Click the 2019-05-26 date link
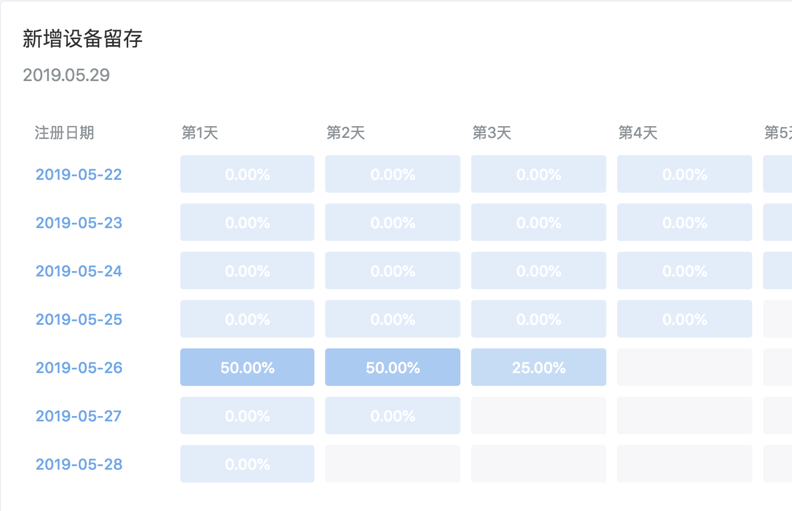The image size is (792, 511). click(79, 368)
